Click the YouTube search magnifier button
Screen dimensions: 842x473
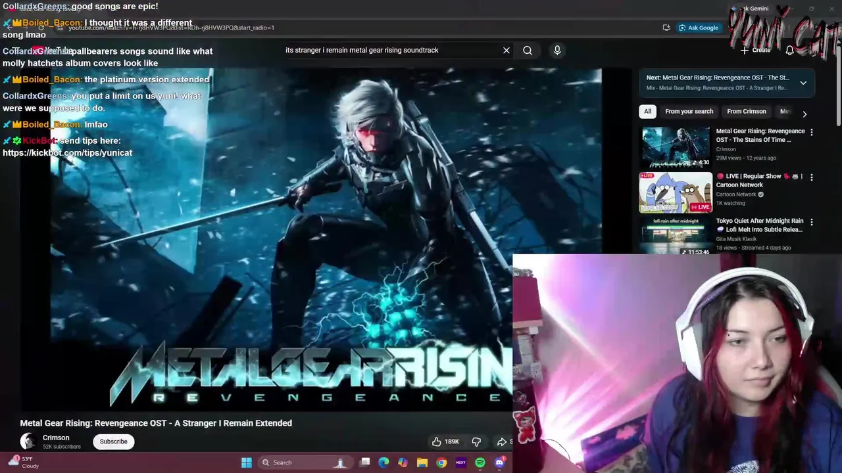tap(528, 50)
